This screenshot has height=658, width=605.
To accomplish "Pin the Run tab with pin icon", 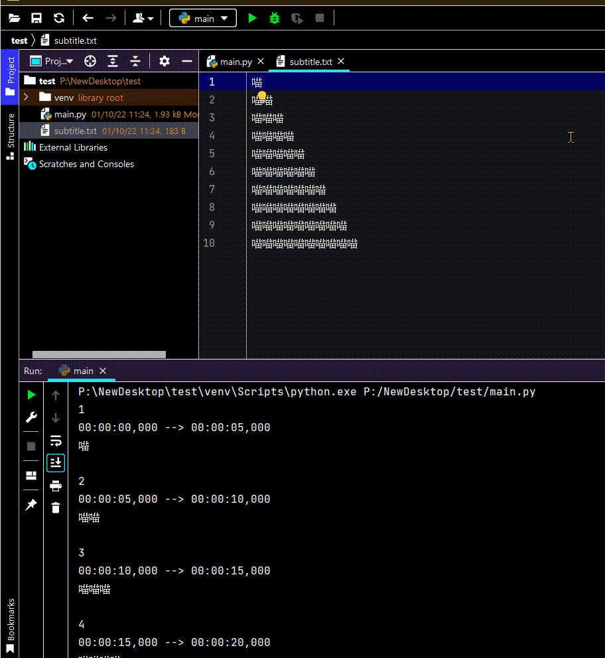I will coord(31,505).
